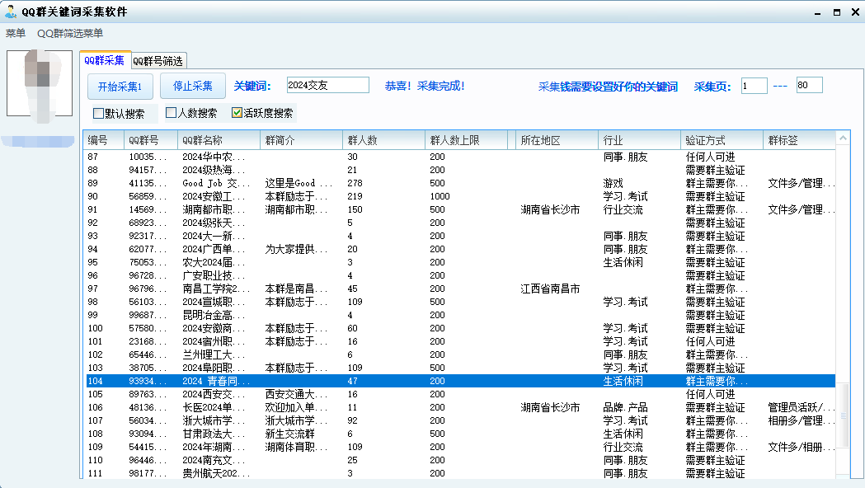Screen dimensions: 865x488
Task: Sort by the QQ群名称 column header
Action: (x=219, y=140)
